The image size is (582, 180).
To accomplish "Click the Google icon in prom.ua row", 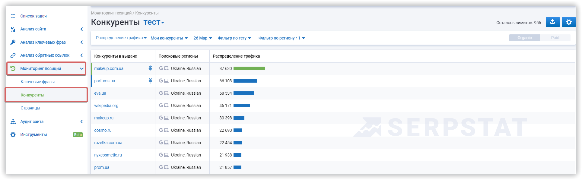I will click(x=161, y=167).
